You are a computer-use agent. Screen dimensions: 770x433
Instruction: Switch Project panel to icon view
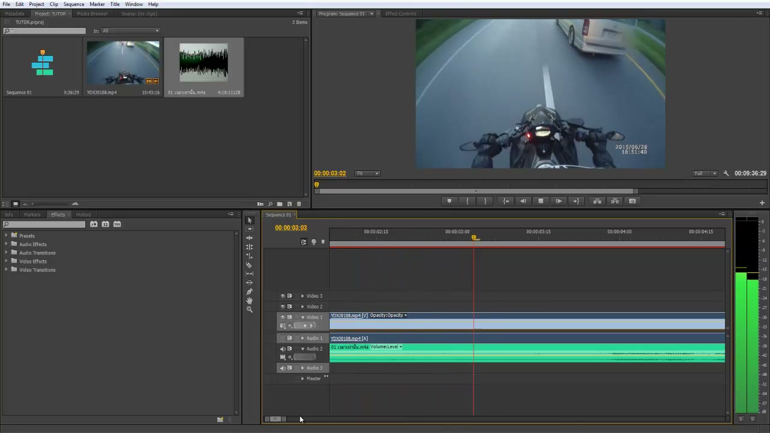pyautogui.click(x=16, y=204)
